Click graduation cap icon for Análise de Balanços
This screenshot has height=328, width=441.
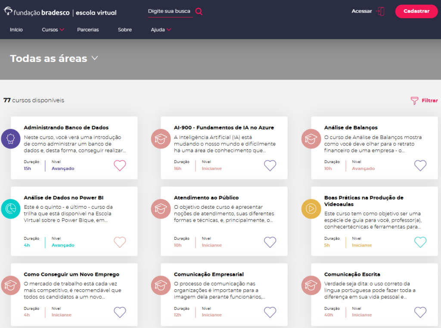[311, 139]
